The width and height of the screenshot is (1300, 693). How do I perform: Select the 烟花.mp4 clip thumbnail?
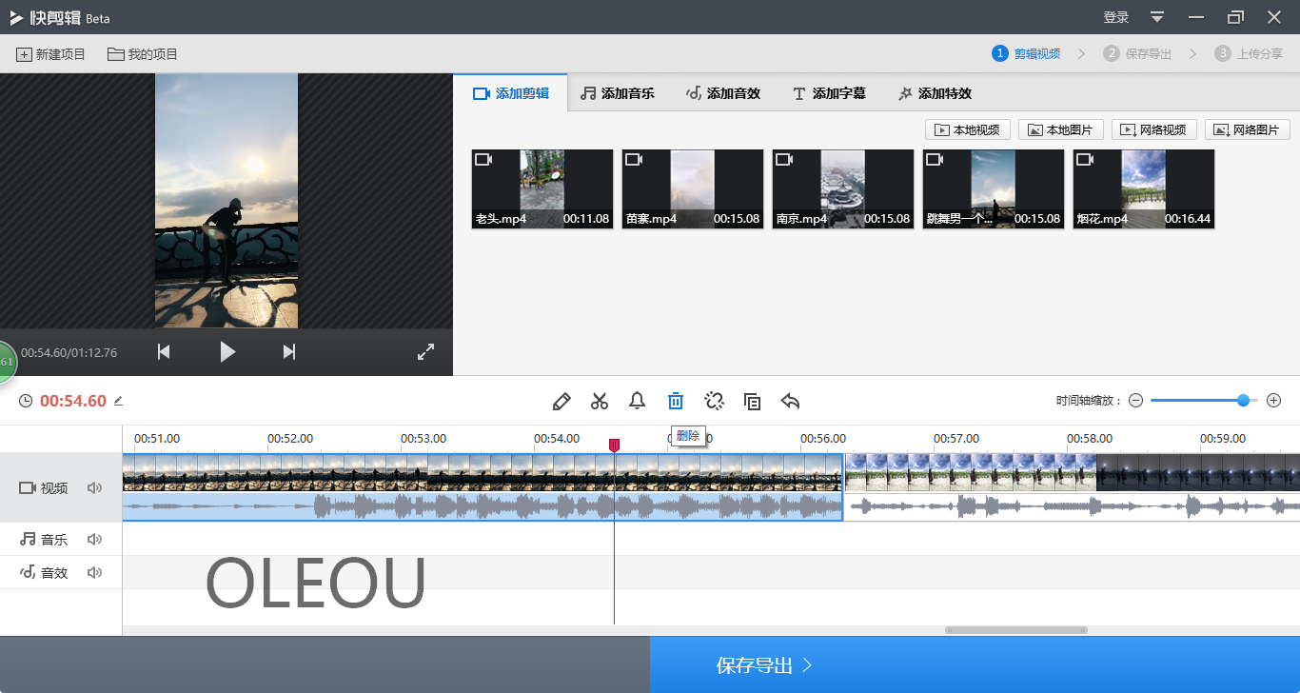(x=1144, y=188)
